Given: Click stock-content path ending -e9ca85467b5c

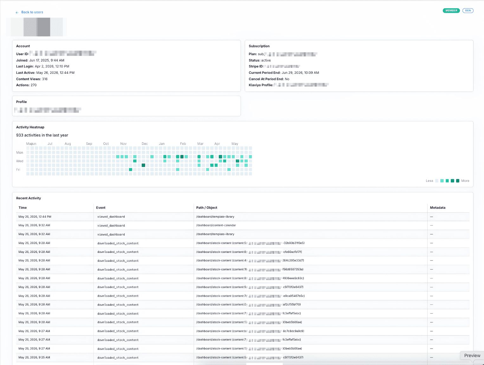Looking at the screenshot, I should tap(250, 296).
